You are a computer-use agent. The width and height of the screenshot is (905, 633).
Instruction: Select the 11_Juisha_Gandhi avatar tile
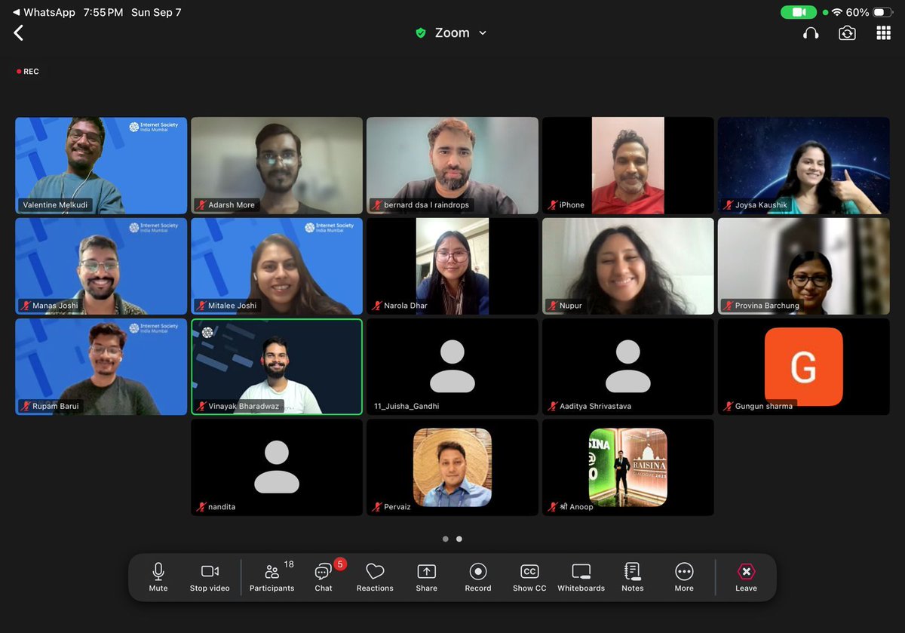pyautogui.click(x=452, y=367)
